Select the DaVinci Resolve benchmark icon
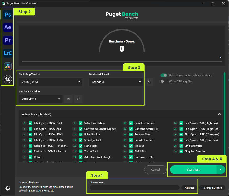 [x=8, y=66]
